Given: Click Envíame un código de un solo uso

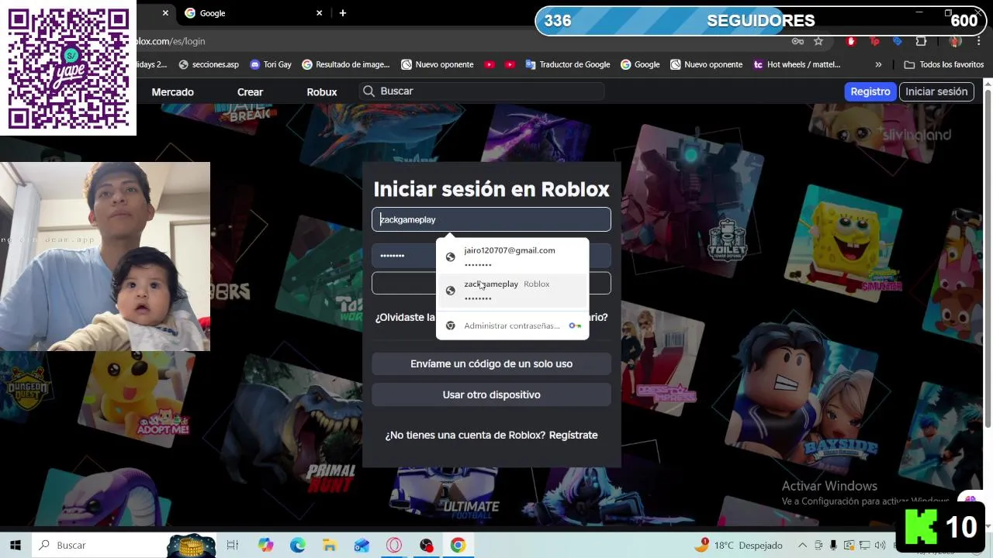Looking at the screenshot, I should [491, 363].
